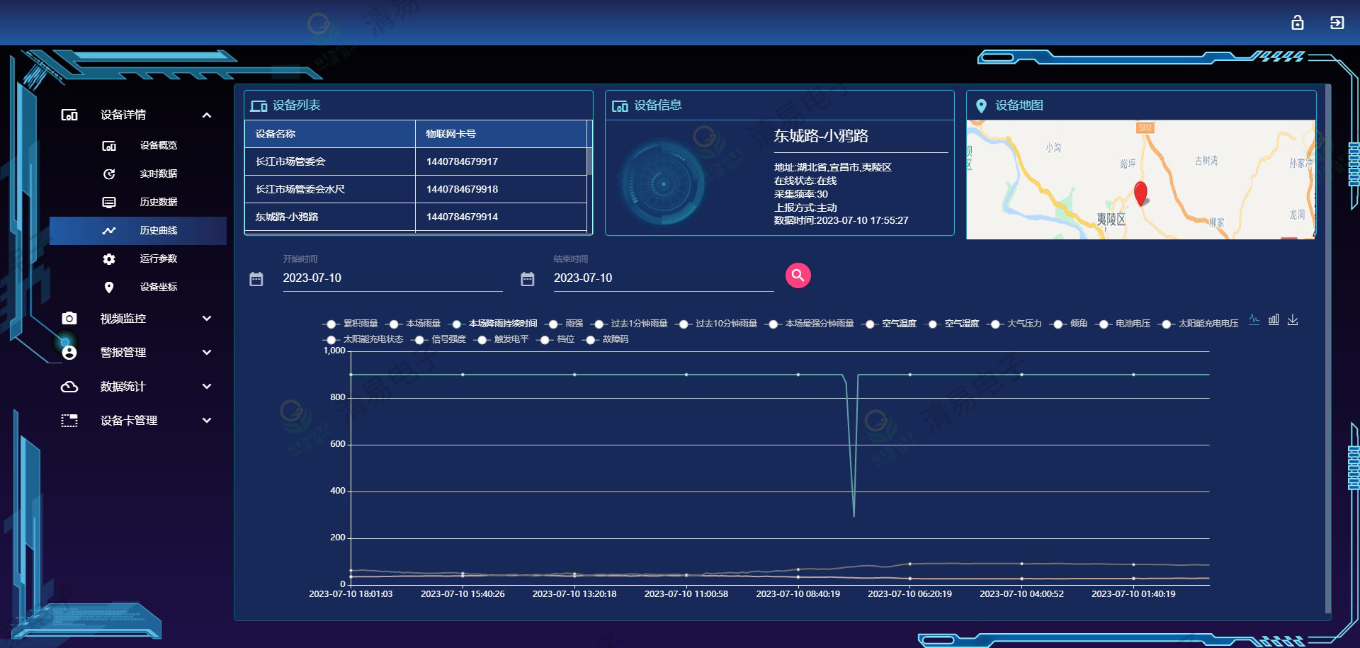Image resolution: width=1360 pixels, height=648 pixels.
Task: Toggle the 电池电压 legend series
Action: click(x=1124, y=324)
